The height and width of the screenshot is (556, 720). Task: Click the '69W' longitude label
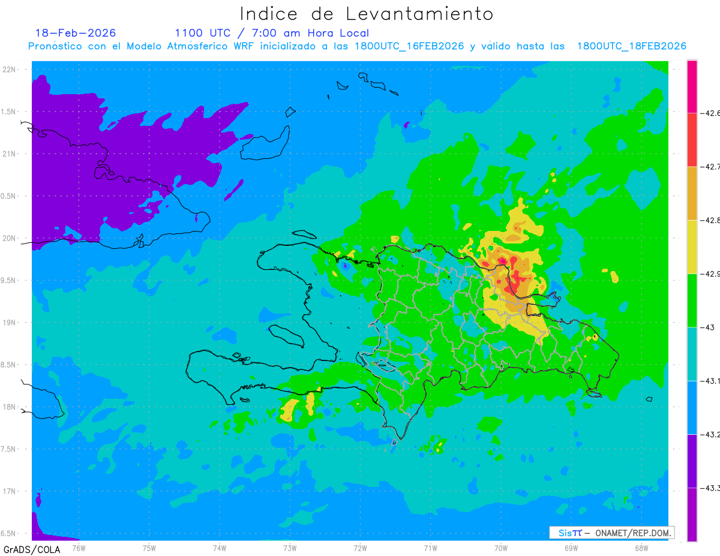[571, 548]
